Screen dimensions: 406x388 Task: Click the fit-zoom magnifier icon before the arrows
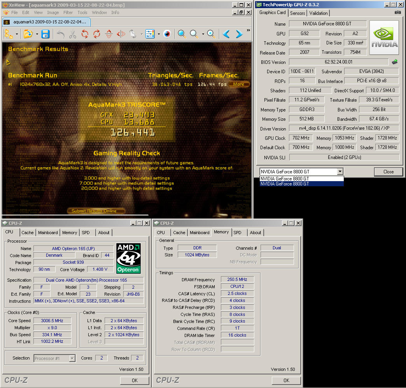pos(211,34)
